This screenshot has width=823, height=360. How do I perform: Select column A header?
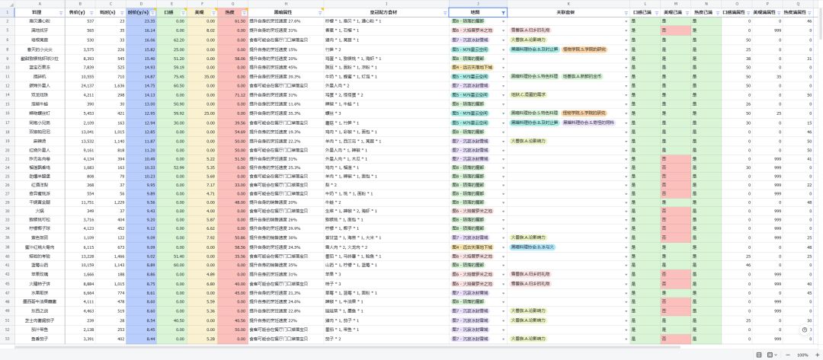coord(40,4)
